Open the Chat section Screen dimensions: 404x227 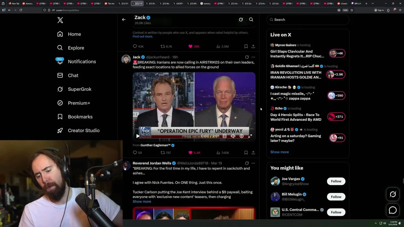(x=68, y=75)
